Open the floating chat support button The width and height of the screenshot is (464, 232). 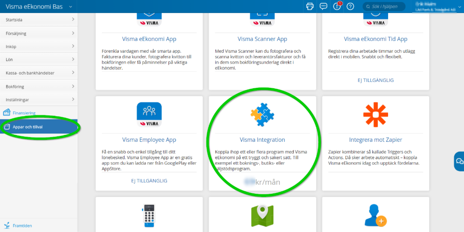click(459, 161)
